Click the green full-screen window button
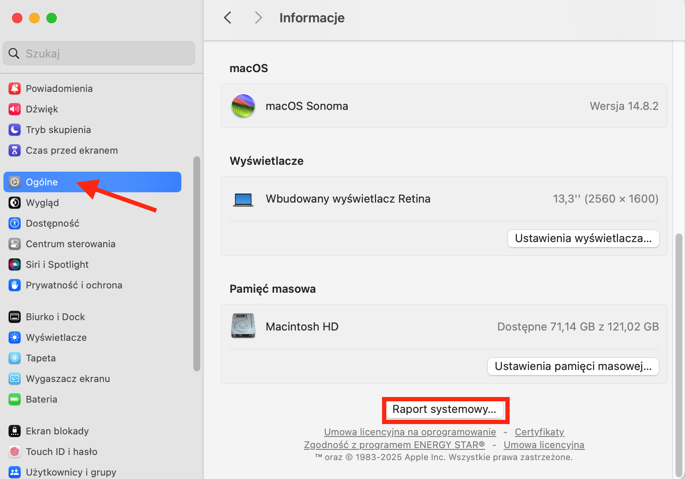 pos(52,18)
